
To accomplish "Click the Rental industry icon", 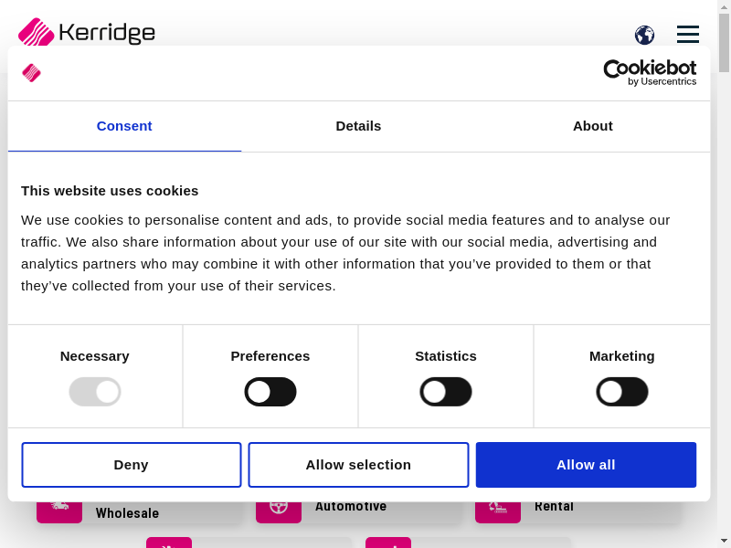I will click(x=498, y=508).
